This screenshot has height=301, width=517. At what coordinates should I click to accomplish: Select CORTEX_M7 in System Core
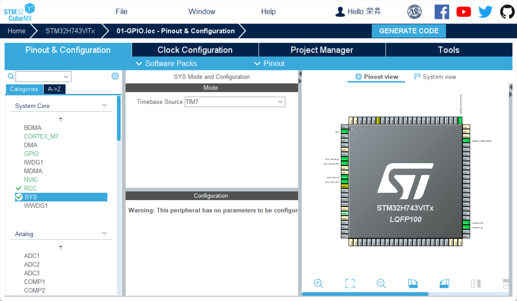coord(42,136)
